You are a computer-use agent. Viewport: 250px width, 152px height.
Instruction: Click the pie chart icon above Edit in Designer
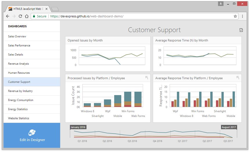click(x=32, y=132)
